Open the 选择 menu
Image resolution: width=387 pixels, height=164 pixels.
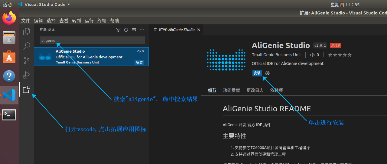51,21
